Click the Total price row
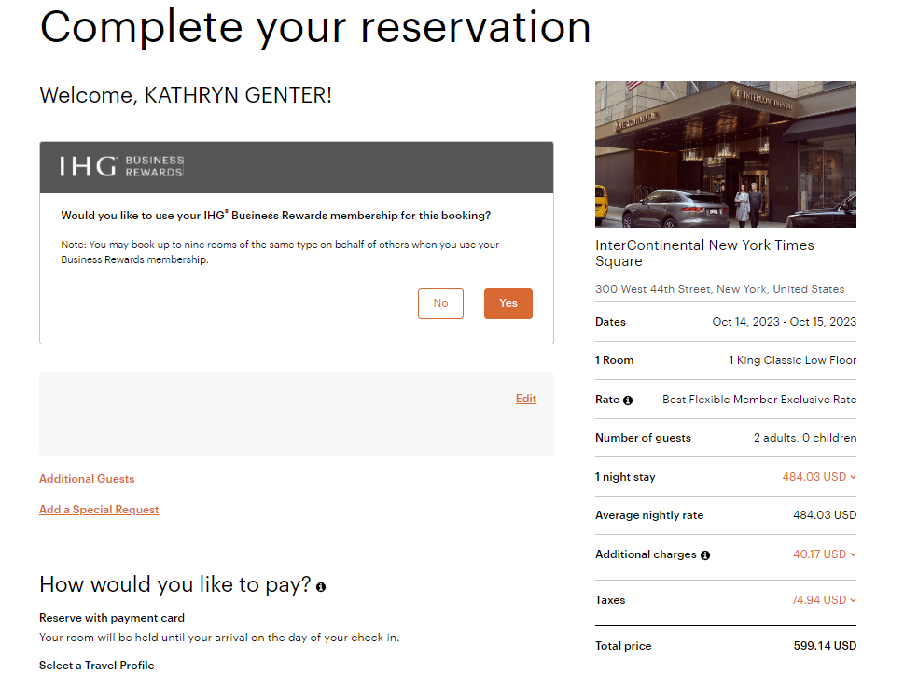Screen dimensions: 904x673 tap(726, 646)
